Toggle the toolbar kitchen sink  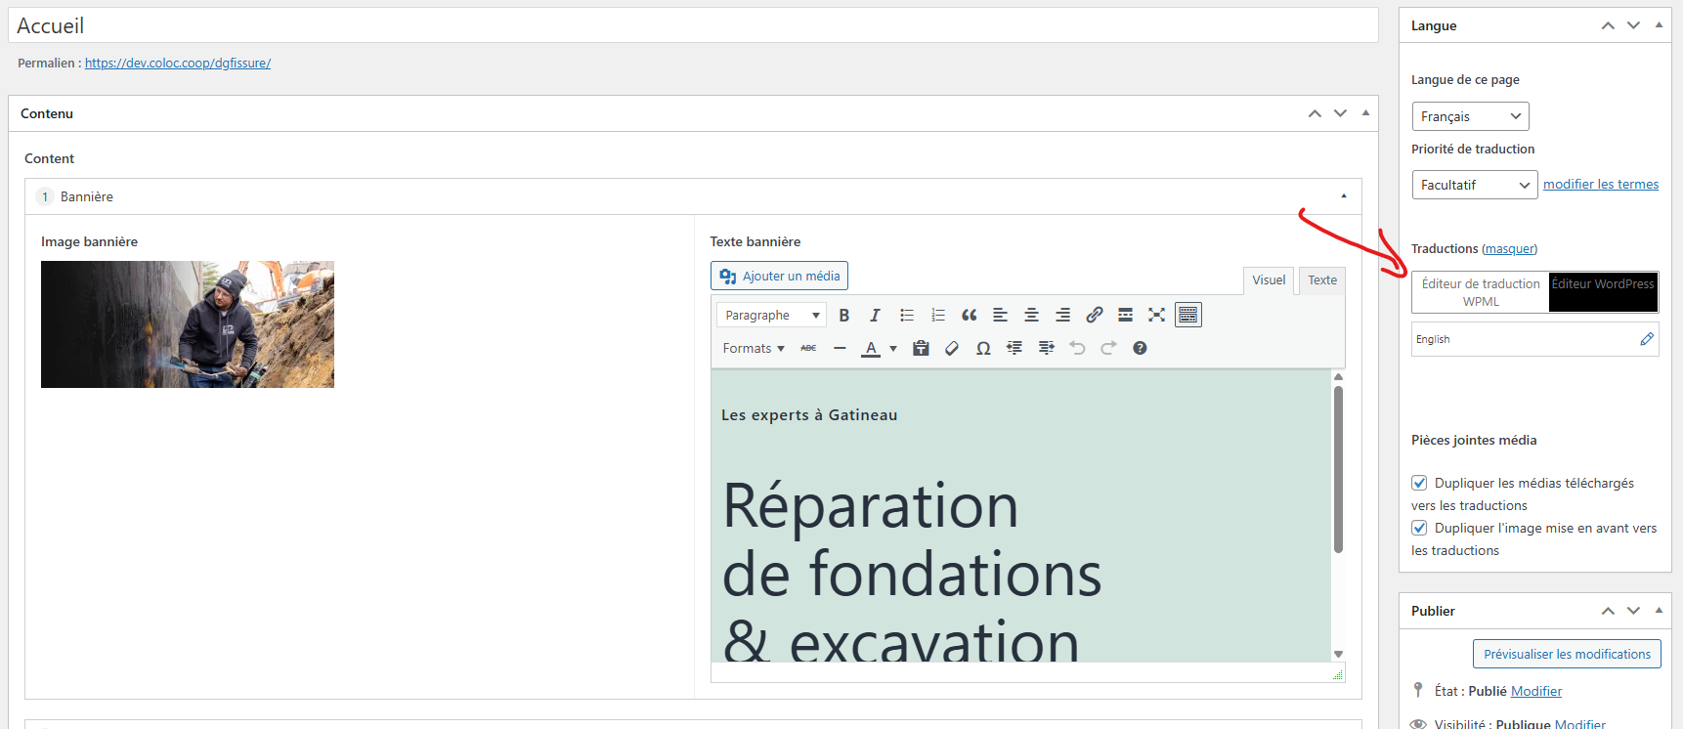click(x=1188, y=315)
